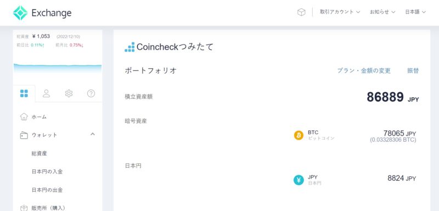Expand the 取引アカウント dropdown
This screenshot has height=211, width=439.
[340, 12]
